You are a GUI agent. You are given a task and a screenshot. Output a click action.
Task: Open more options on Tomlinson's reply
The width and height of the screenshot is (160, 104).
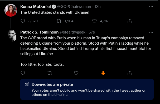tap(151, 32)
